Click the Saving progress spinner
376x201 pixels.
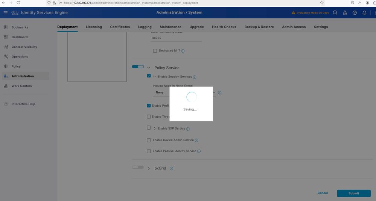point(191,97)
